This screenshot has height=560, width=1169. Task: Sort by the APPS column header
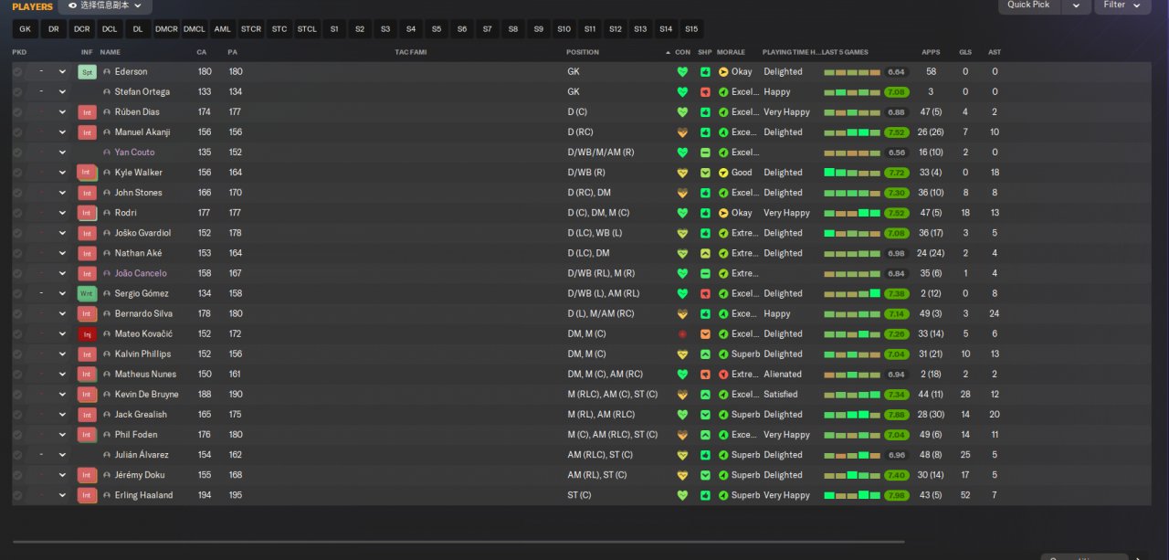[x=931, y=52]
